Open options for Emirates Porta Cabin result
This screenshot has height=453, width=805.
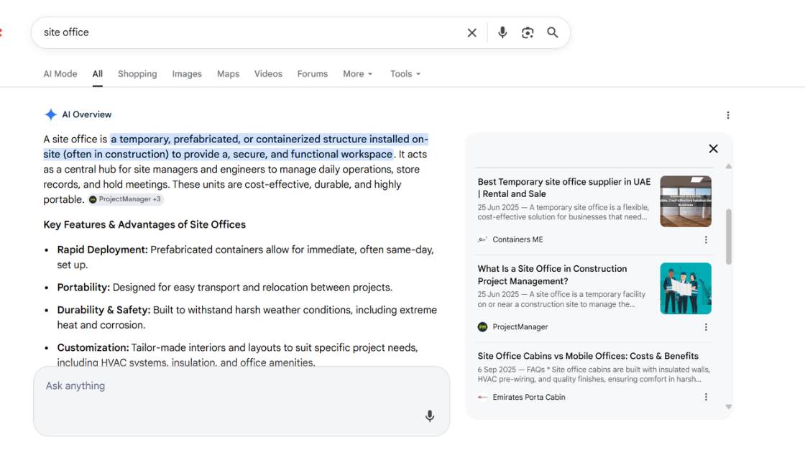click(x=706, y=397)
